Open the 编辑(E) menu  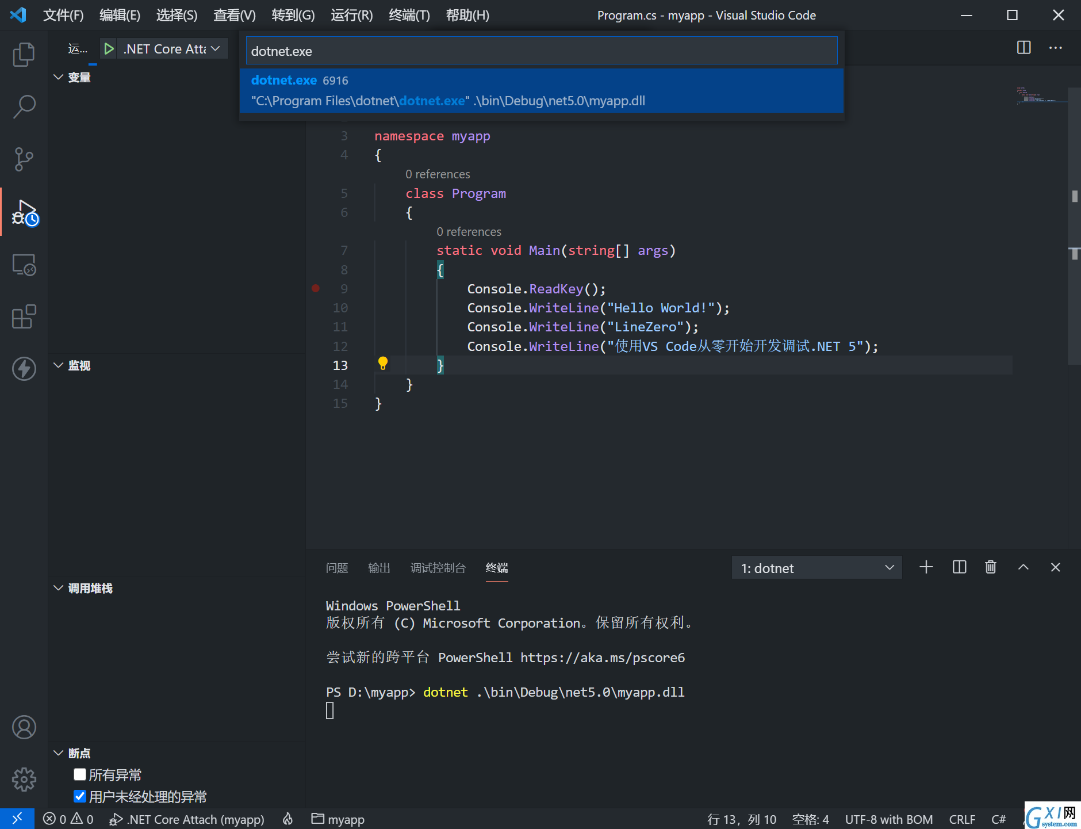(120, 15)
